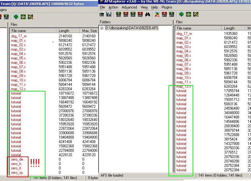Select the tutorial file with length 17055744
251x181 pixels.
(x=181, y=91)
